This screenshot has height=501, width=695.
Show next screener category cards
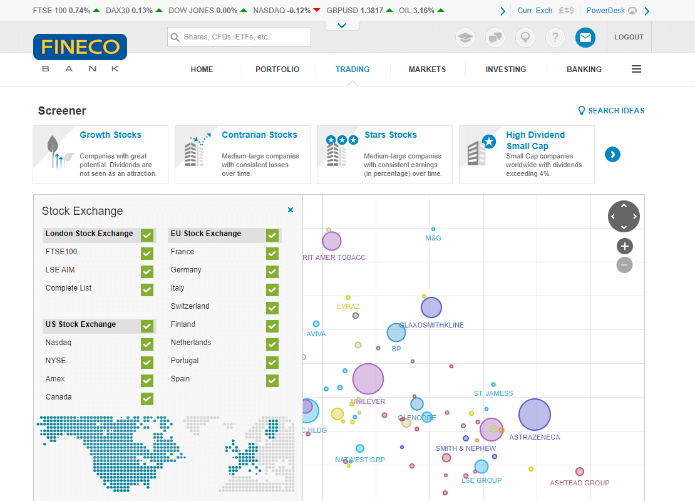(612, 154)
